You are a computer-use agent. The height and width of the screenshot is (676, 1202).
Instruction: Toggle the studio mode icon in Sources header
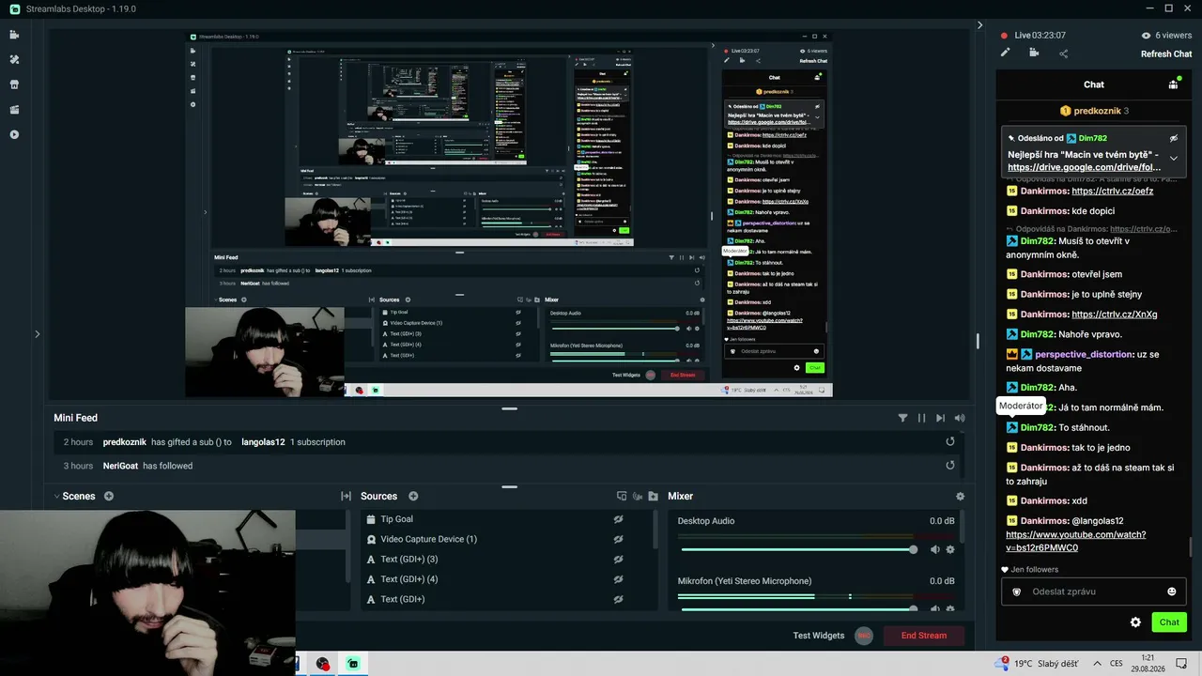click(637, 496)
